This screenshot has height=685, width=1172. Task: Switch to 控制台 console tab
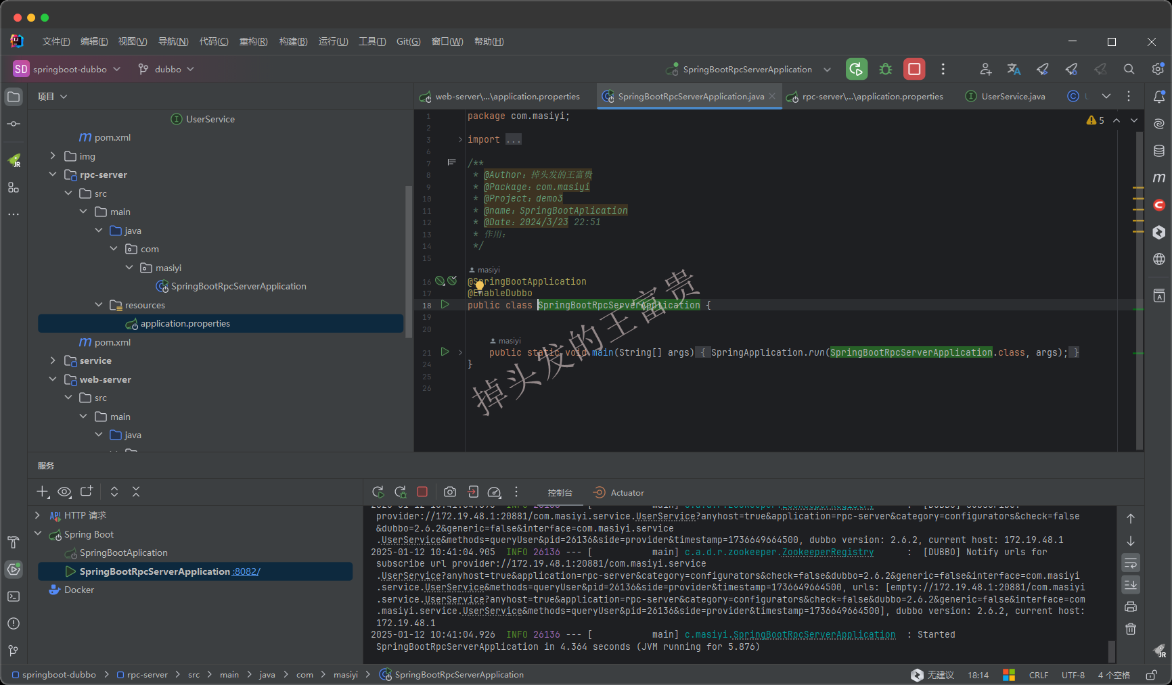(560, 493)
